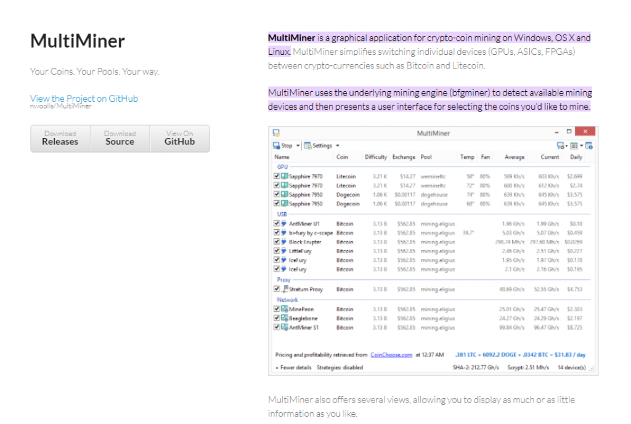Viewport: 631px width, 424px height.
Task: Click the Stratum Proxy device icon
Action: (285, 289)
